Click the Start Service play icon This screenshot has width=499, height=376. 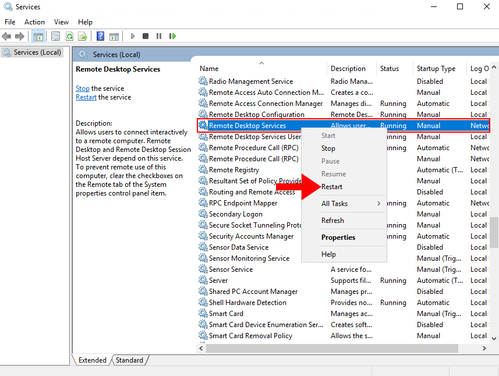point(133,36)
